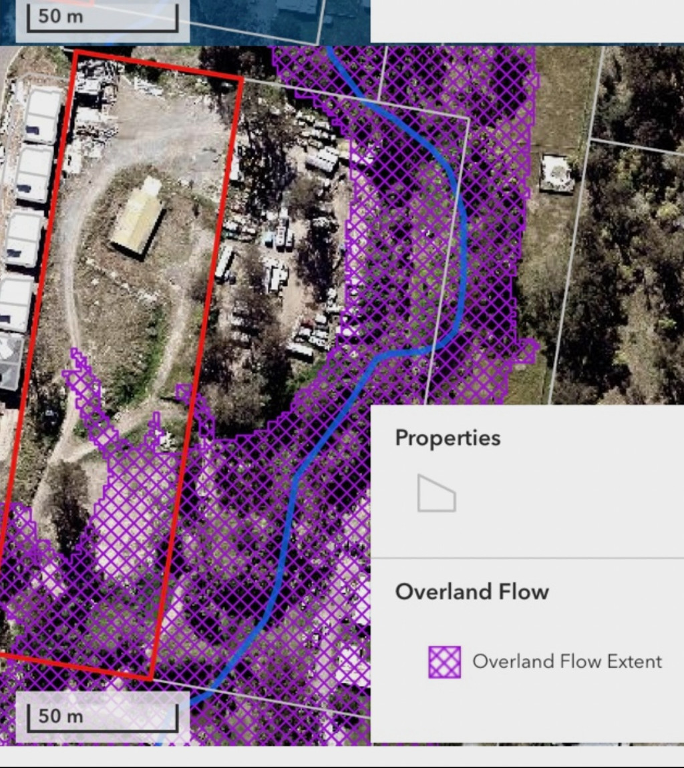The height and width of the screenshot is (768, 684).
Task: Click the purple Overland Flow Extent swatch
Action: (x=444, y=662)
